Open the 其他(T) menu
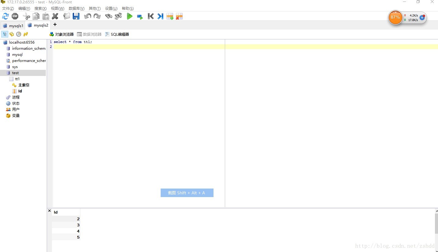The image size is (438, 252). [94, 8]
